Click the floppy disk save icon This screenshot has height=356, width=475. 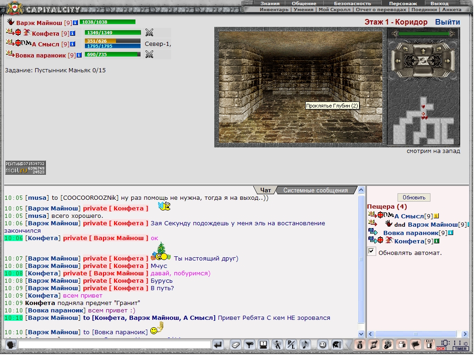[x=263, y=344]
